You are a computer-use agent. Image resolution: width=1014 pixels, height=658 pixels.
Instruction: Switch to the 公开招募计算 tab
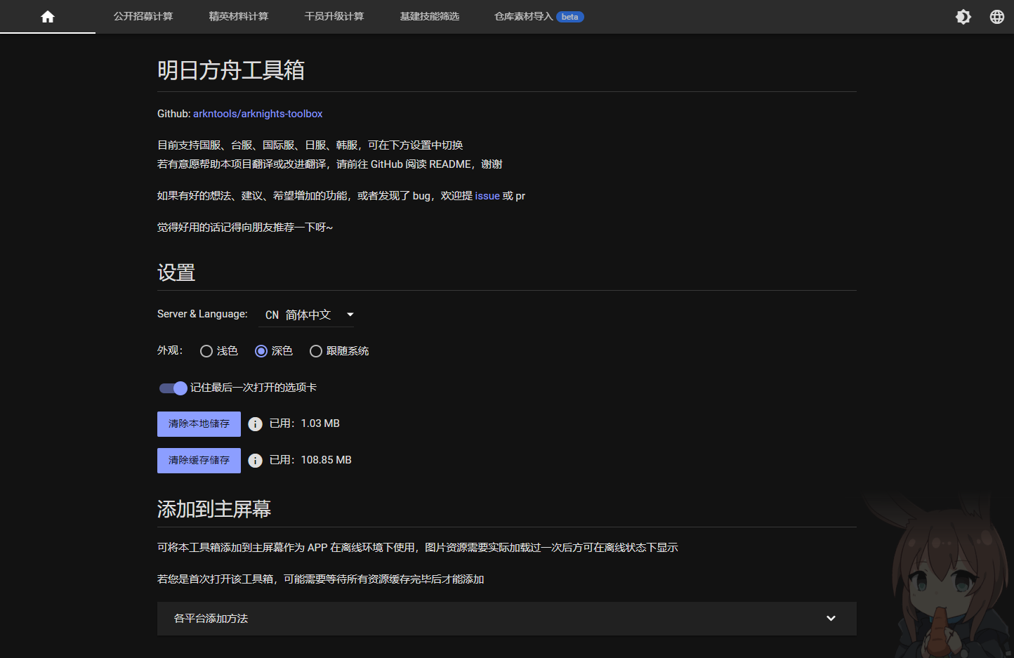(x=143, y=16)
